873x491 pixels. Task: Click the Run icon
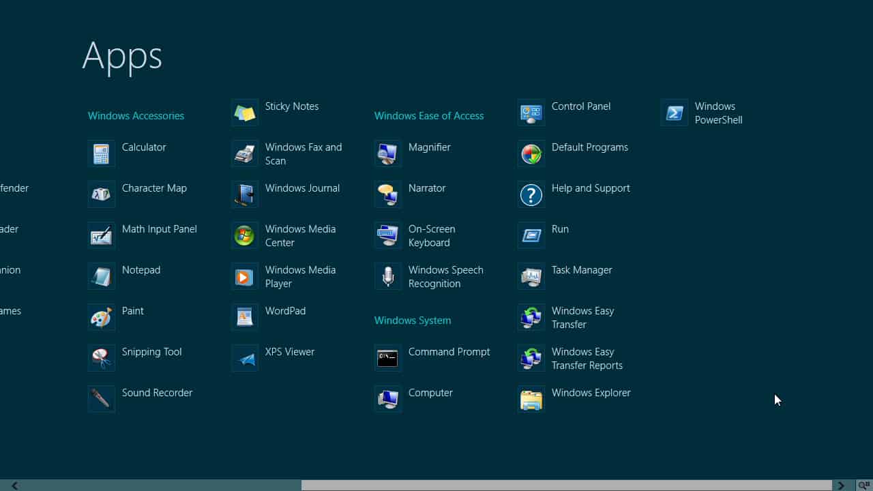[531, 236]
